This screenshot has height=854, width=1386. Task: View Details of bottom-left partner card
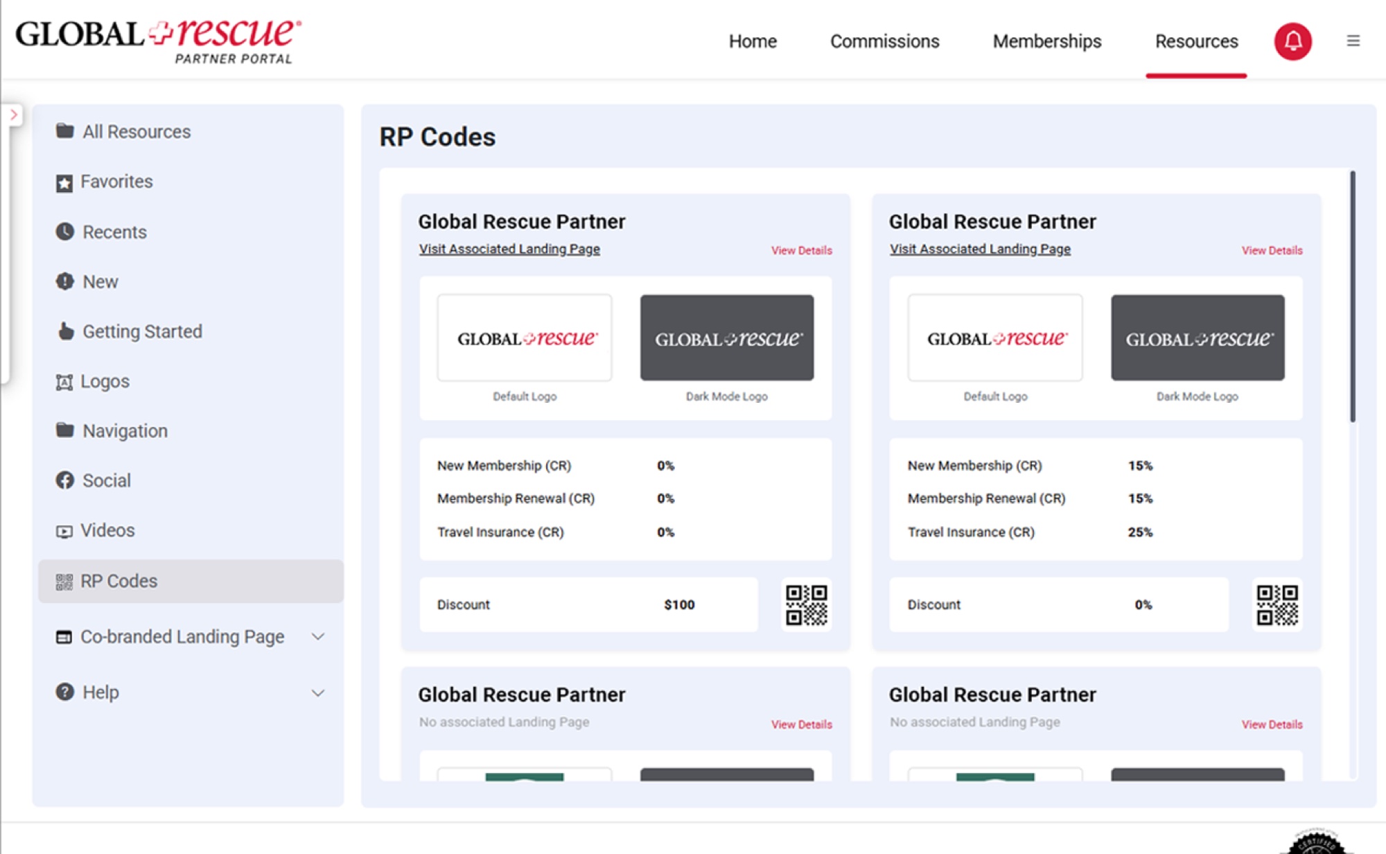802,724
